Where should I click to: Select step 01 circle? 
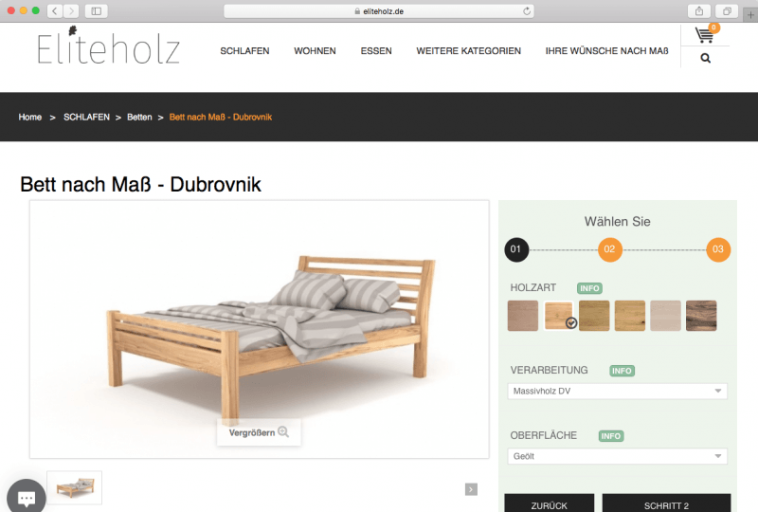click(516, 249)
